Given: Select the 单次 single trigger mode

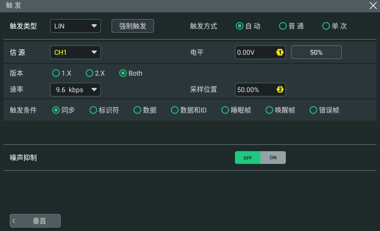Looking at the screenshot, I should pyautogui.click(x=326, y=26).
